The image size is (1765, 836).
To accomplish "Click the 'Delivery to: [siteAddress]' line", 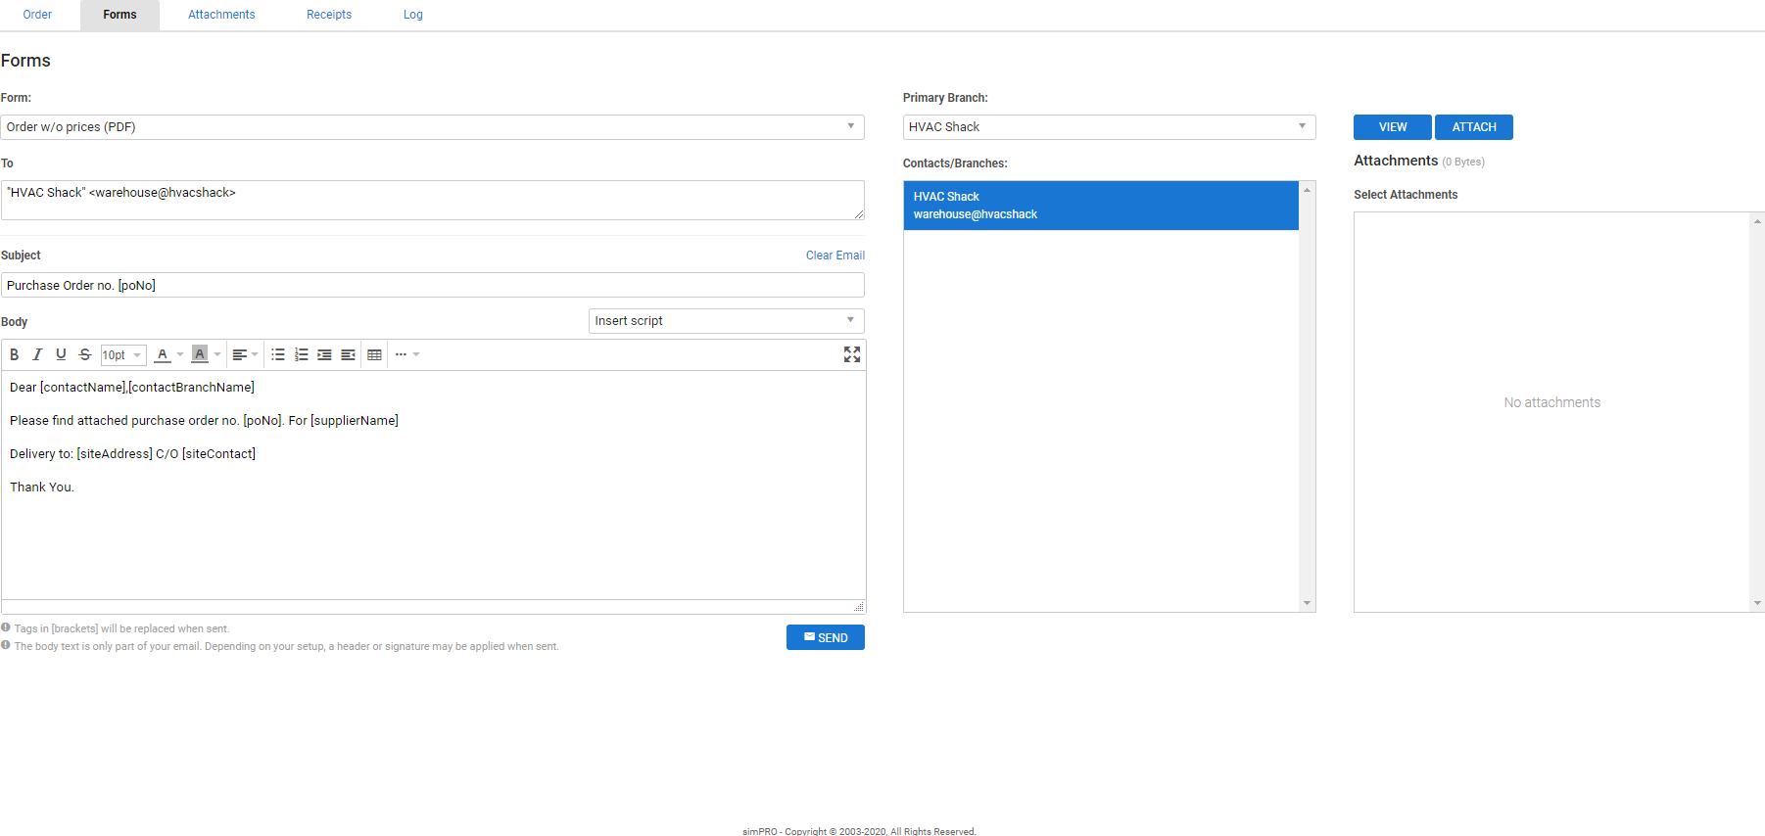I will click(132, 454).
